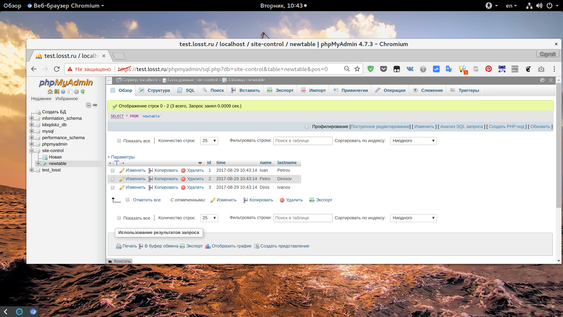The image size is (563, 317).
Task: Collapse all tree items minus icon
Action: click(x=89, y=105)
